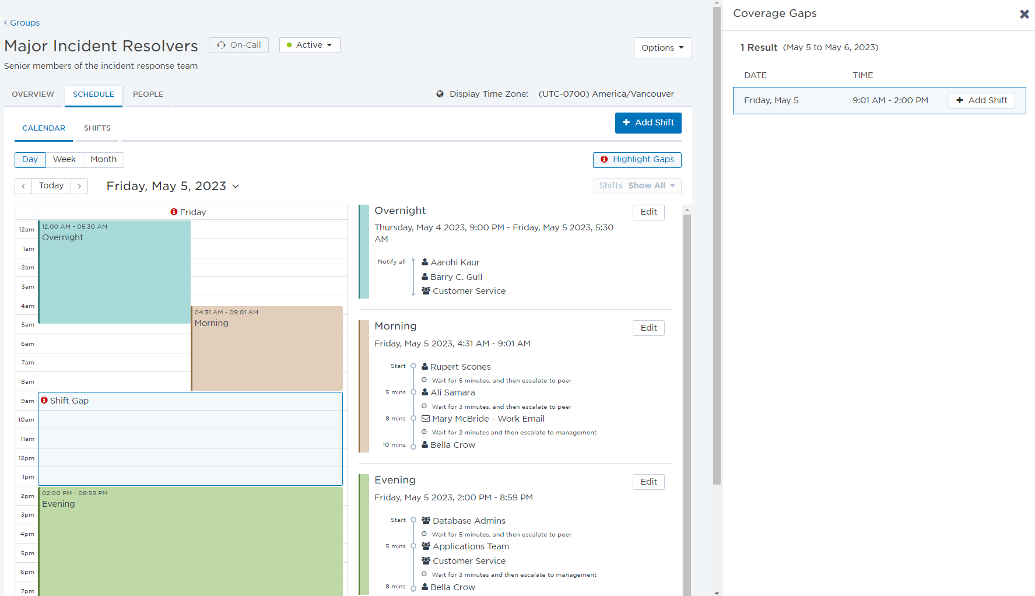Open the Options dropdown menu
1035x596 pixels.
(662, 48)
